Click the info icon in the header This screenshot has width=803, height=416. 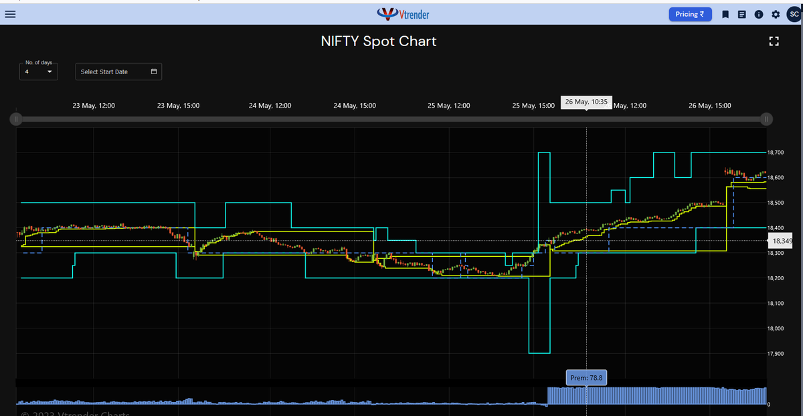pyautogui.click(x=759, y=14)
